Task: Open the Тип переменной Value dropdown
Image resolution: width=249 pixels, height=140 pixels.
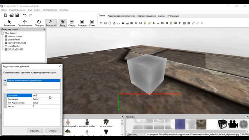Action: (46, 103)
